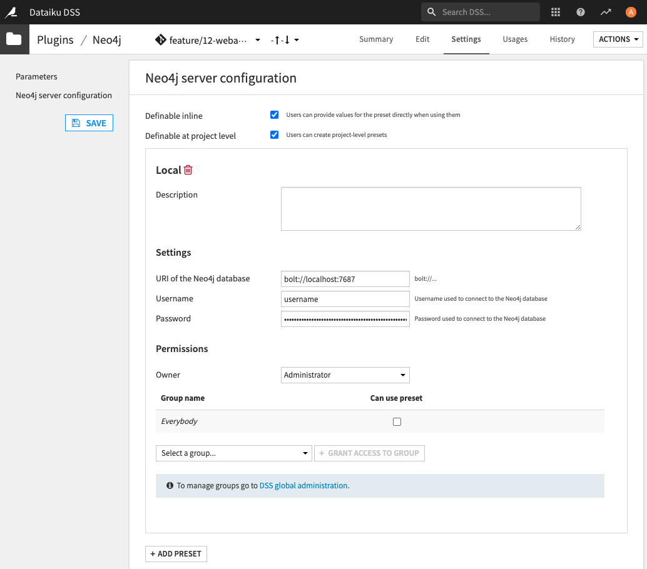Click the SAVE button
This screenshot has width=647, height=569.
89,123
